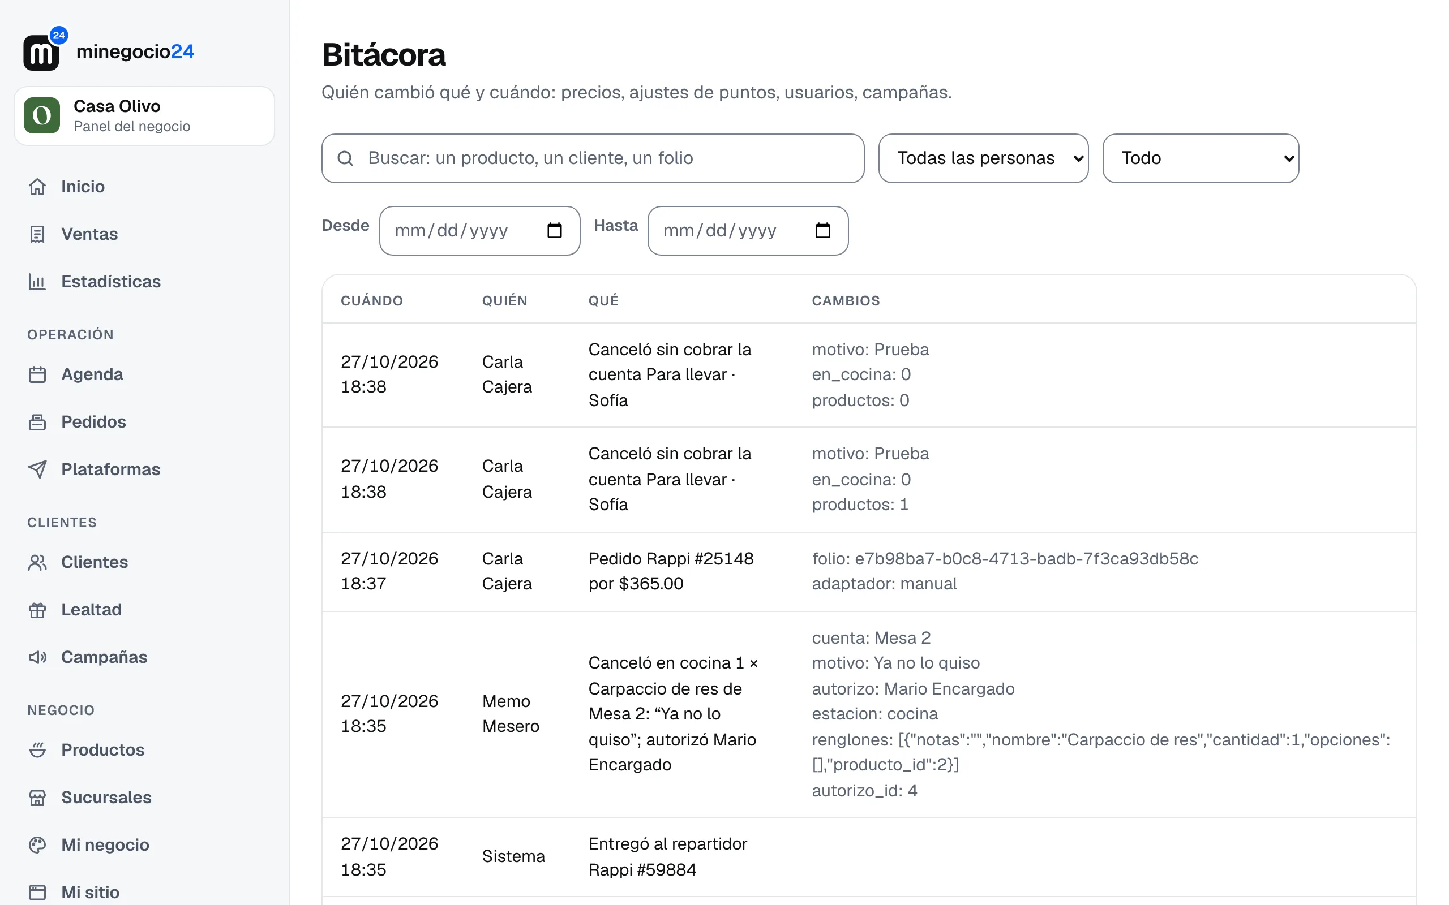Click the '27/10/2026 18:37' timestamp
The image size is (1449, 905).
pos(389,572)
